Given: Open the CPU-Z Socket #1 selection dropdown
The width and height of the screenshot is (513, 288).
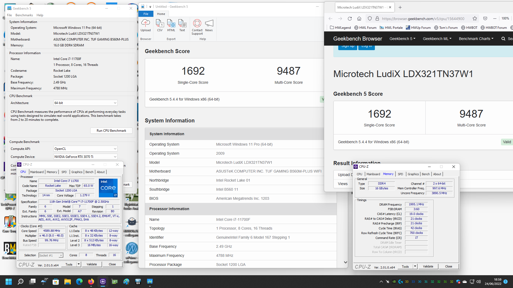Looking at the screenshot, I should 51,255.
